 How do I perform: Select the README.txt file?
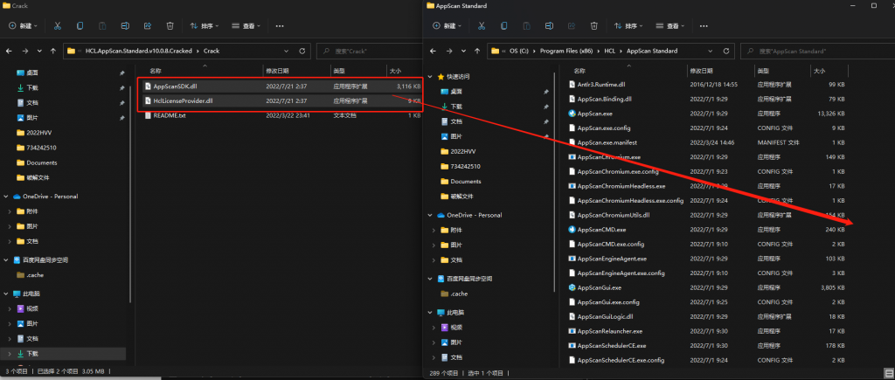(x=169, y=115)
